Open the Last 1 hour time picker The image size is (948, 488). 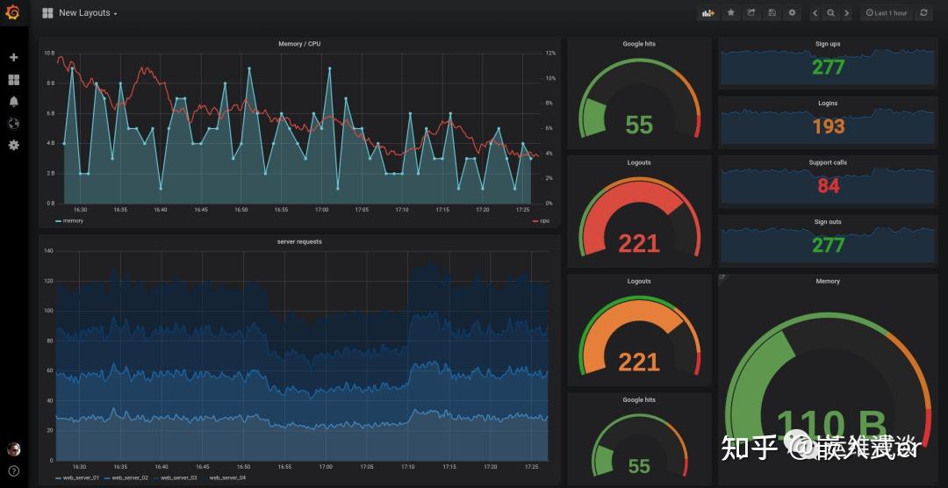pos(887,12)
